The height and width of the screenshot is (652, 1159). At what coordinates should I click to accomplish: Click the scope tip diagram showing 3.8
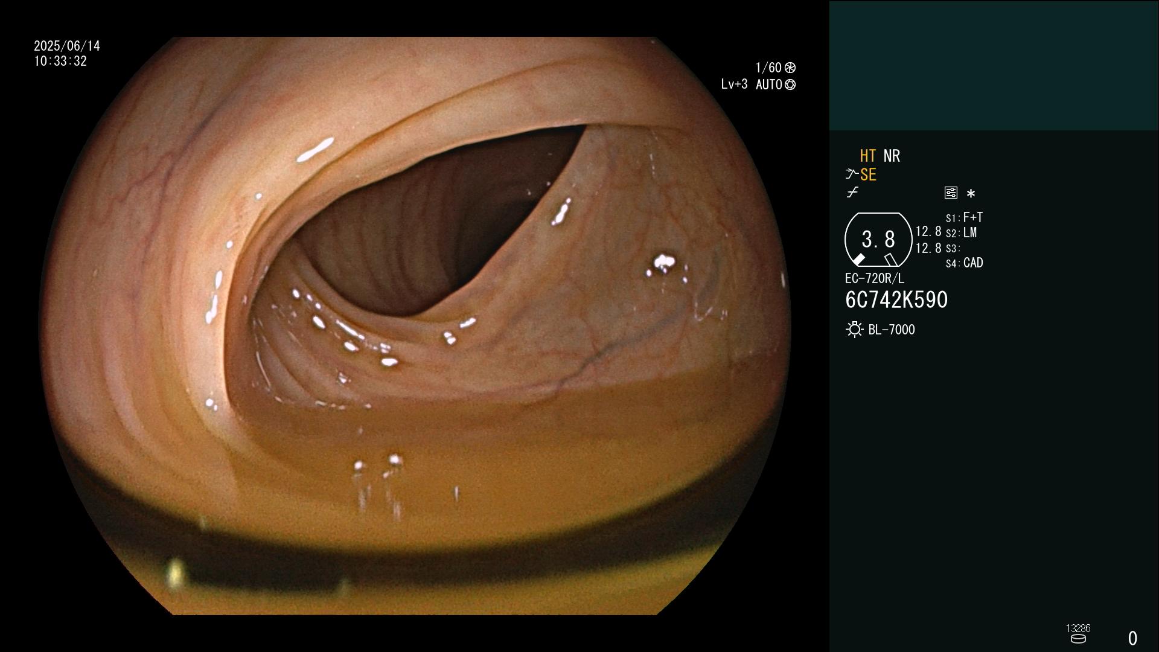click(x=878, y=240)
